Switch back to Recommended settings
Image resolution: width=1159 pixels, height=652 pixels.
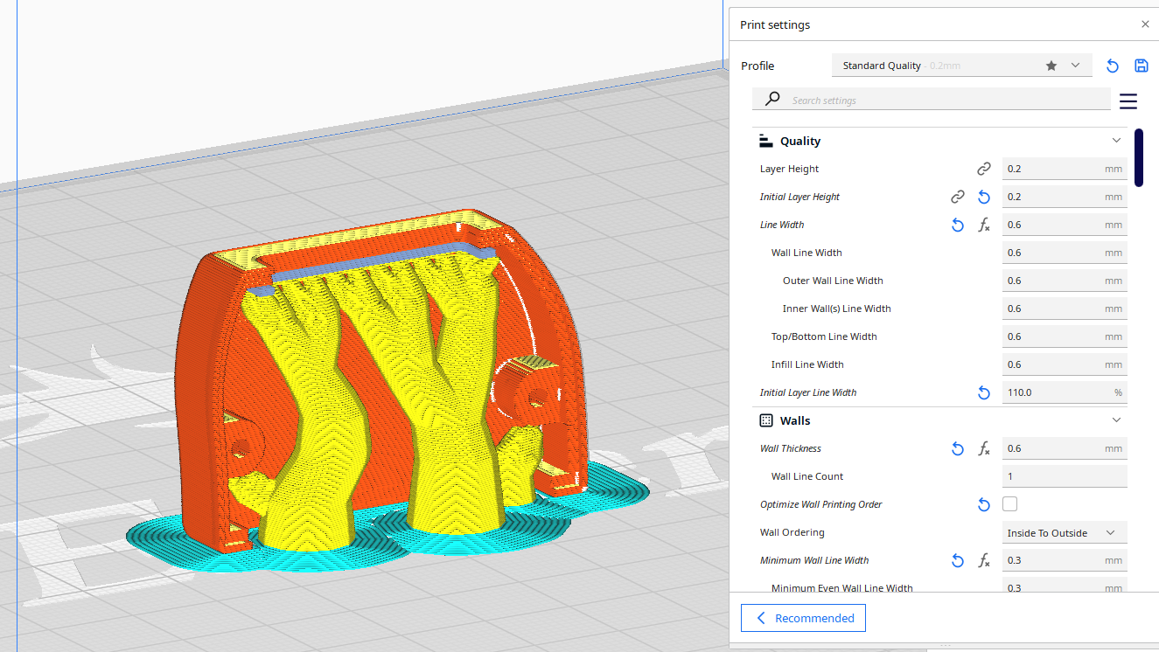(803, 618)
